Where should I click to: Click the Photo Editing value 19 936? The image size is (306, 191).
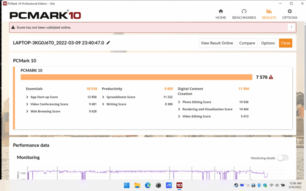[x=244, y=102]
